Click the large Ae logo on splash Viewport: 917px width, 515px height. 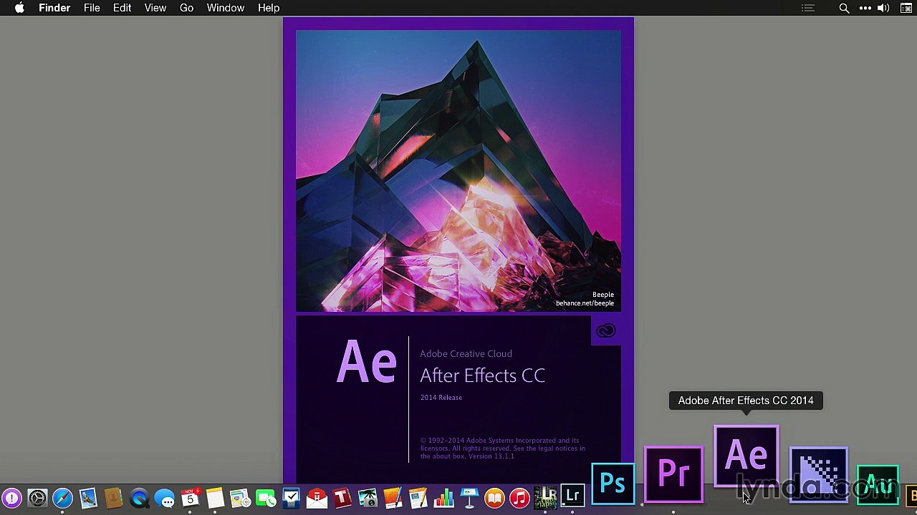pos(366,363)
